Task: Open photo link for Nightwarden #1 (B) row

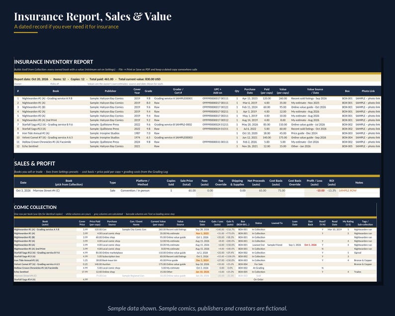Action: pos(368,107)
